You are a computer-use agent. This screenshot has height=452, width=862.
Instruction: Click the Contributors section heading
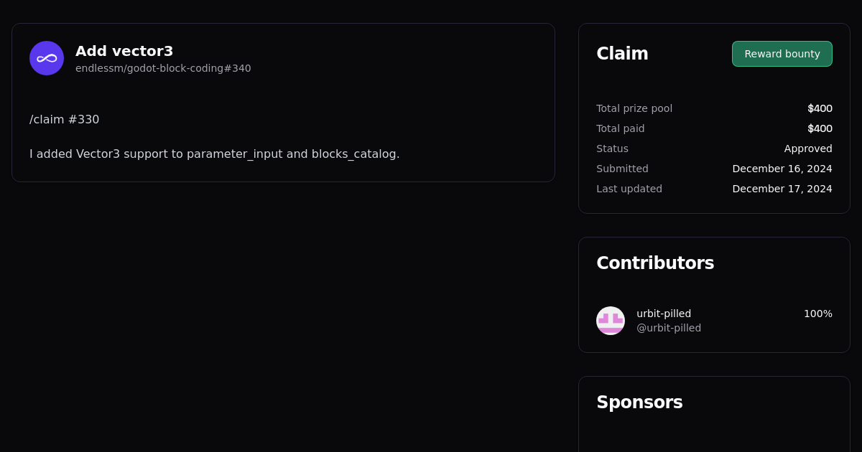tap(655, 263)
